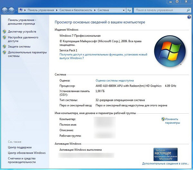Open Счетчики и средства производительности

coord(22,160)
